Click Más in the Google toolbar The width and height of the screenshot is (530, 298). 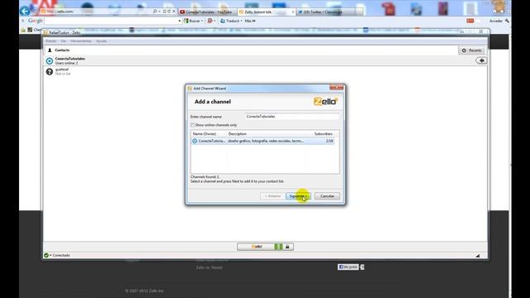click(250, 21)
